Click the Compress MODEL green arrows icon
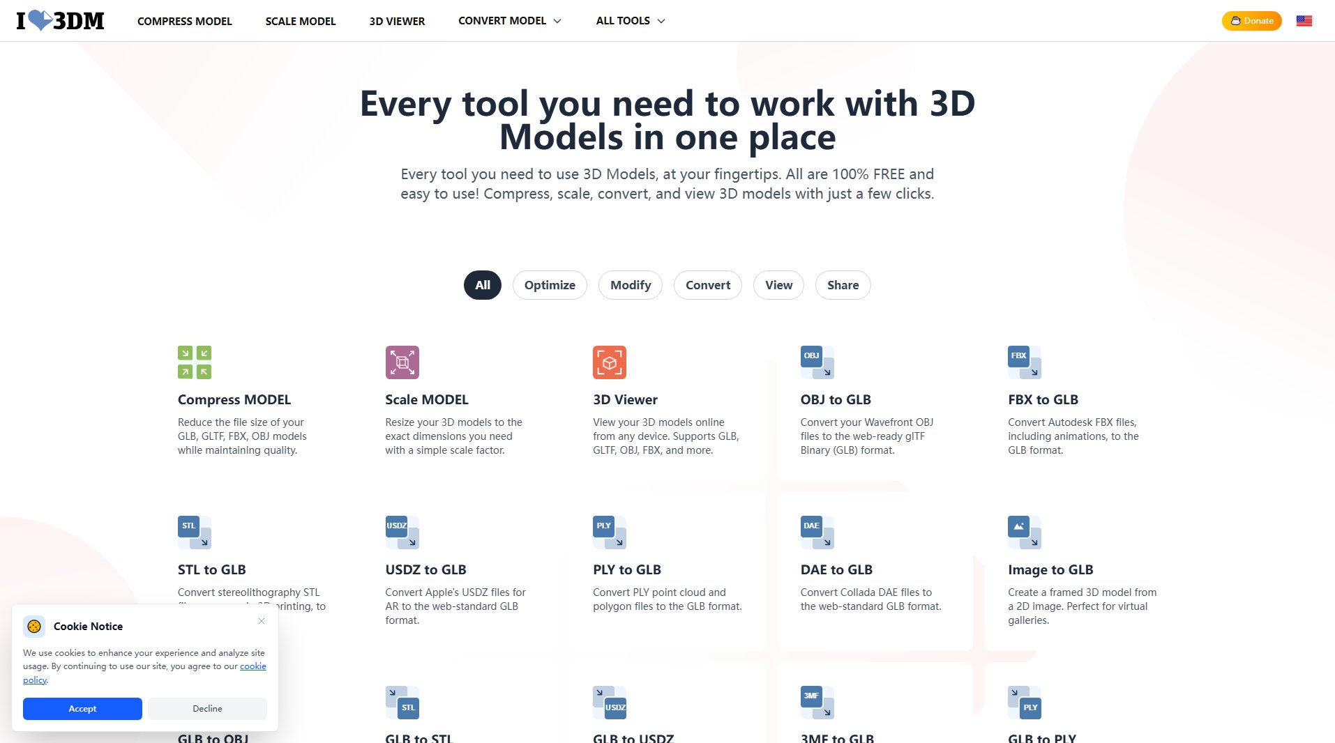Viewport: 1335px width, 743px height. (x=194, y=362)
